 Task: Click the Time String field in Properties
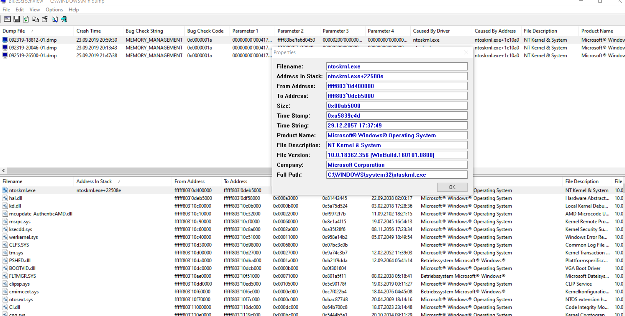[x=397, y=126]
